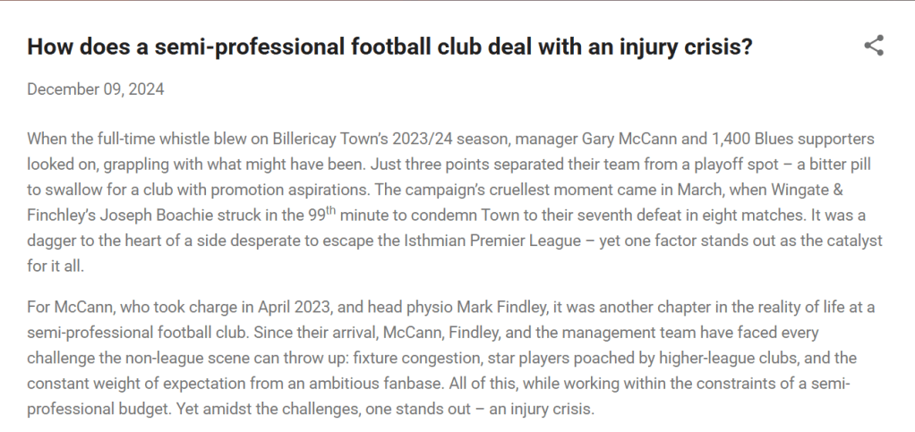Click the December 09, 2024 post date

[96, 89]
